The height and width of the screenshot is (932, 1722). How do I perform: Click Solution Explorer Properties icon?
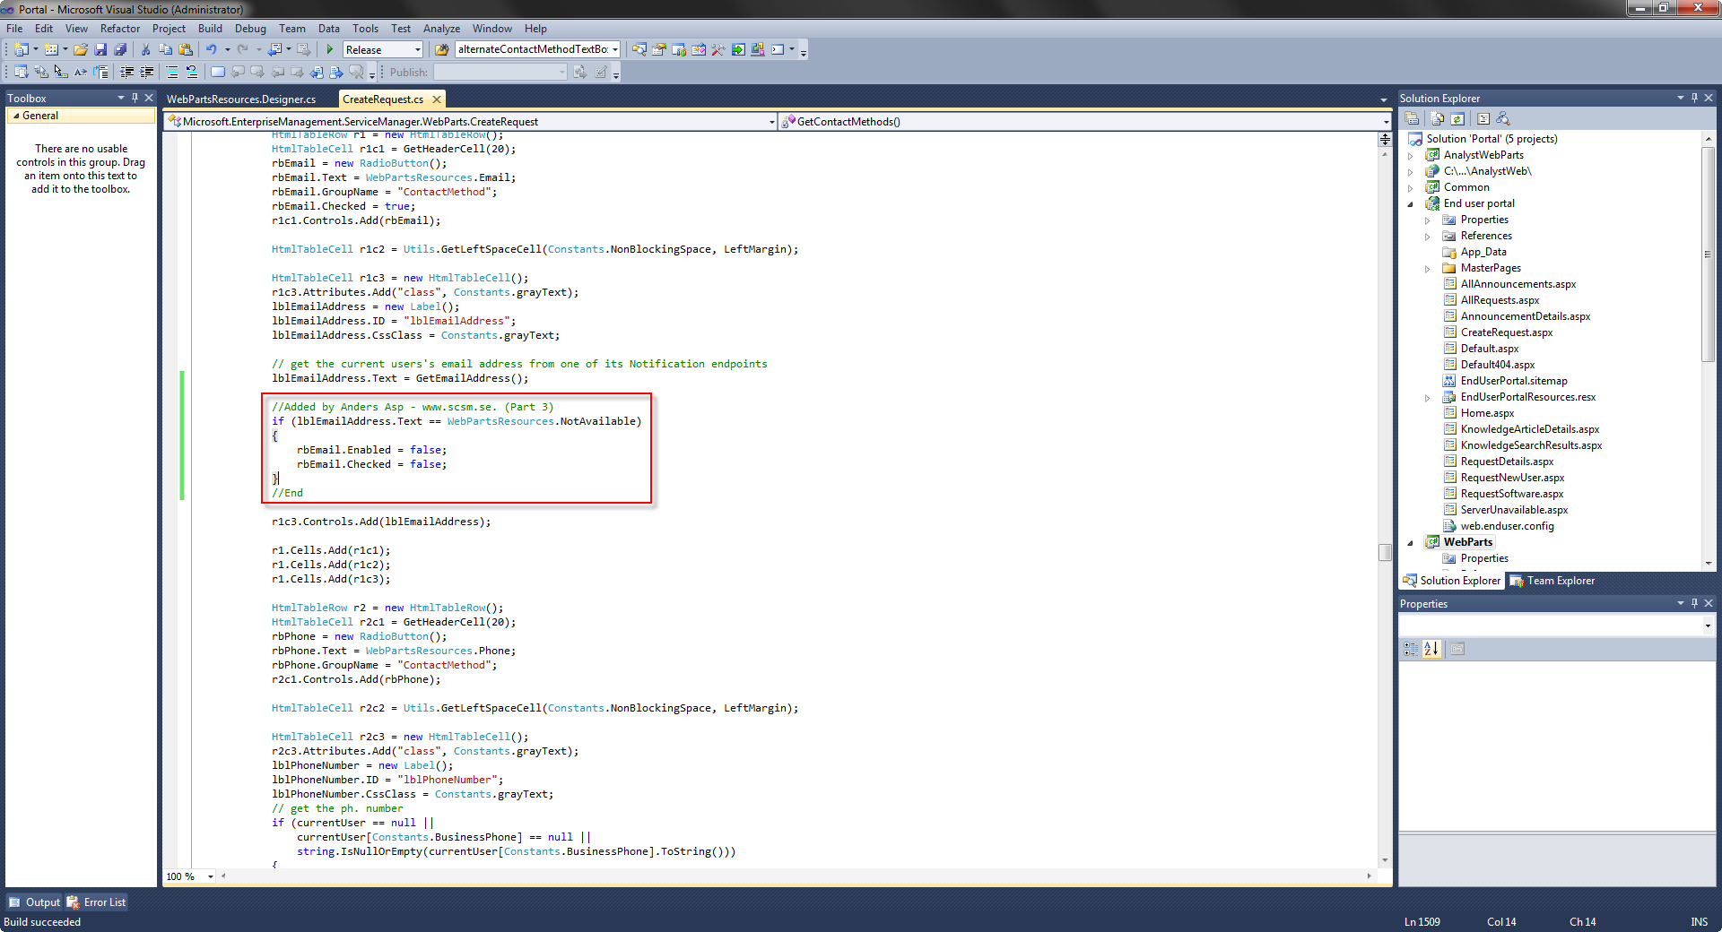1413,118
